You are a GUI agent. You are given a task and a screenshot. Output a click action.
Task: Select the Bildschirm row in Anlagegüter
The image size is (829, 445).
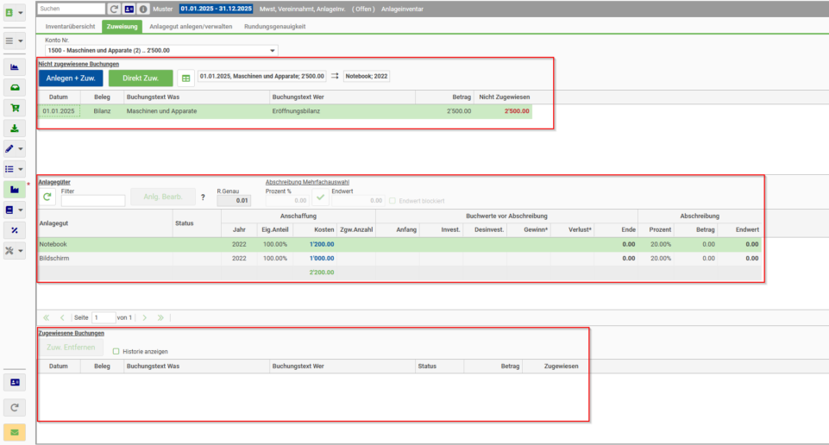(x=399, y=259)
